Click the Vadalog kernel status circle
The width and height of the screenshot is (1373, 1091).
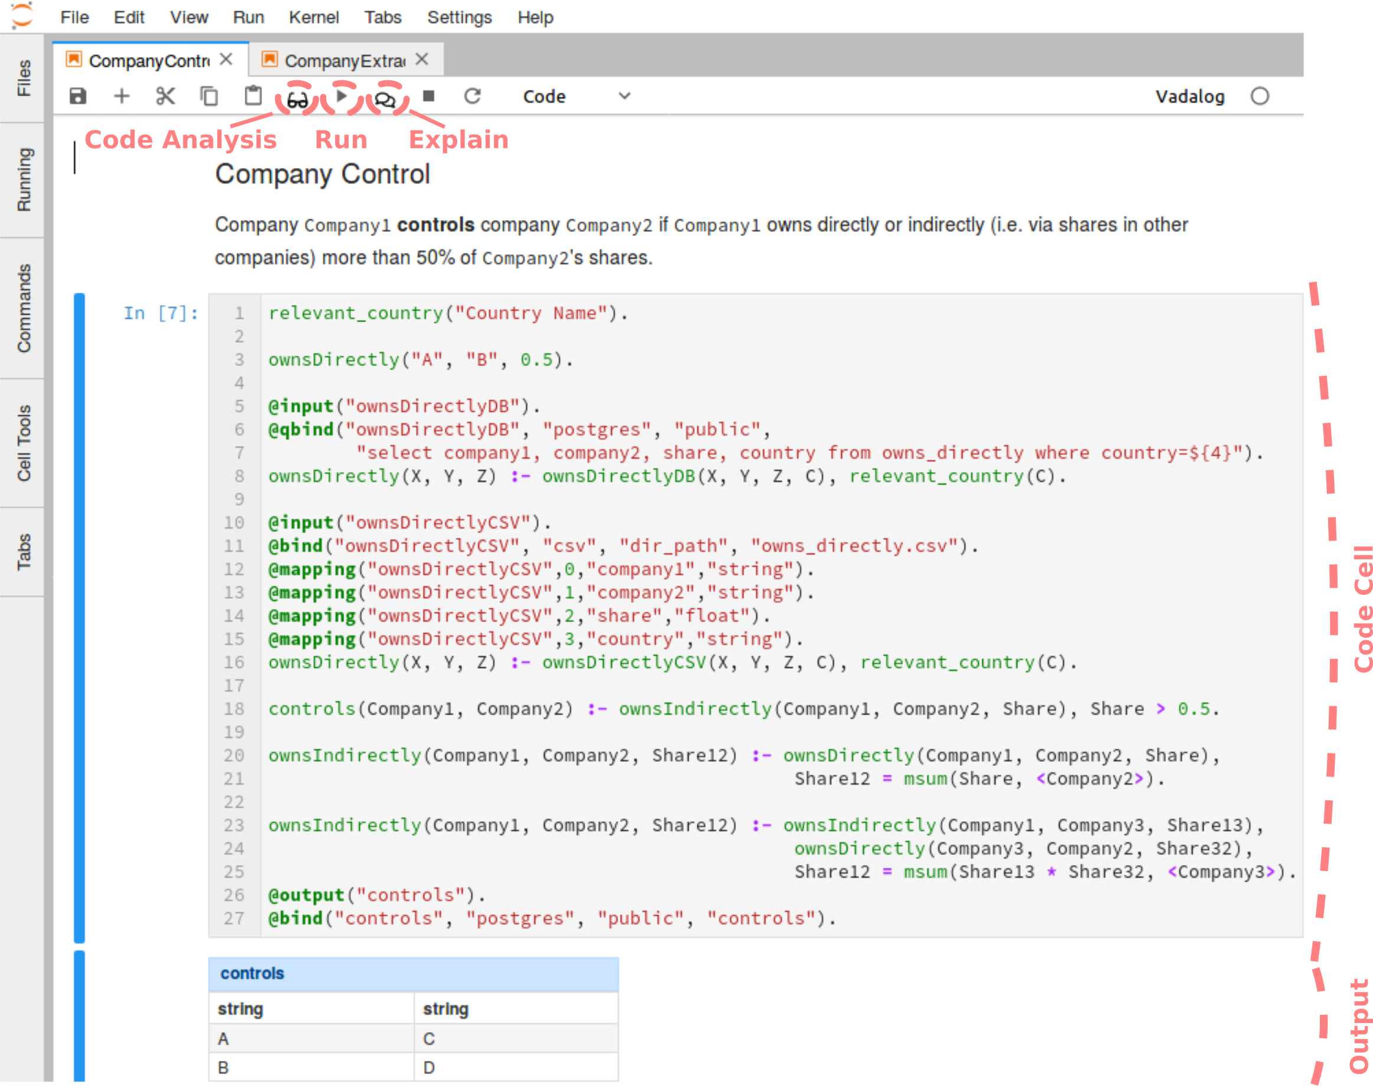[1259, 96]
